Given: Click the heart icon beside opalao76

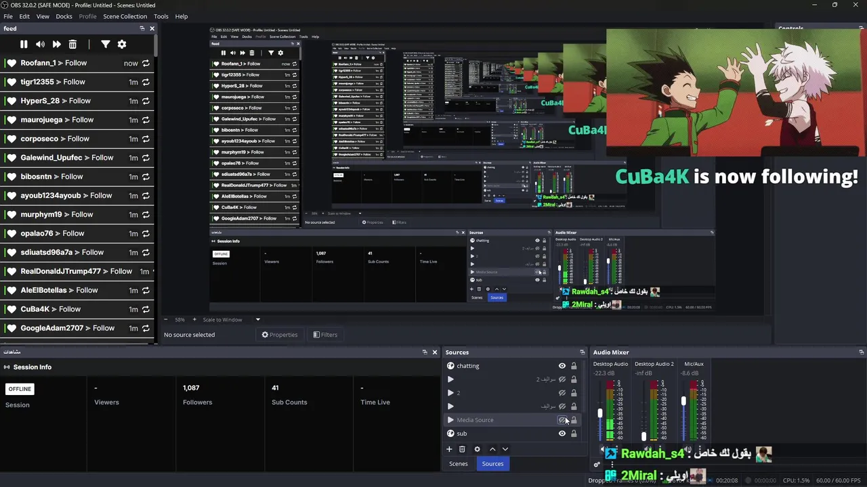Looking at the screenshot, I should pos(12,233).
